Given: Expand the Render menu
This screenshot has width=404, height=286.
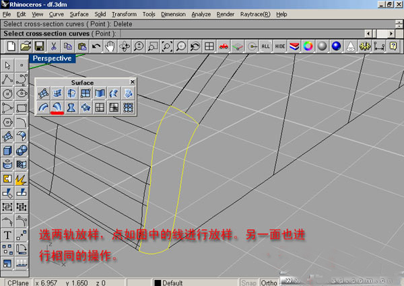Looking at the screenshot, I should [226, 13].
